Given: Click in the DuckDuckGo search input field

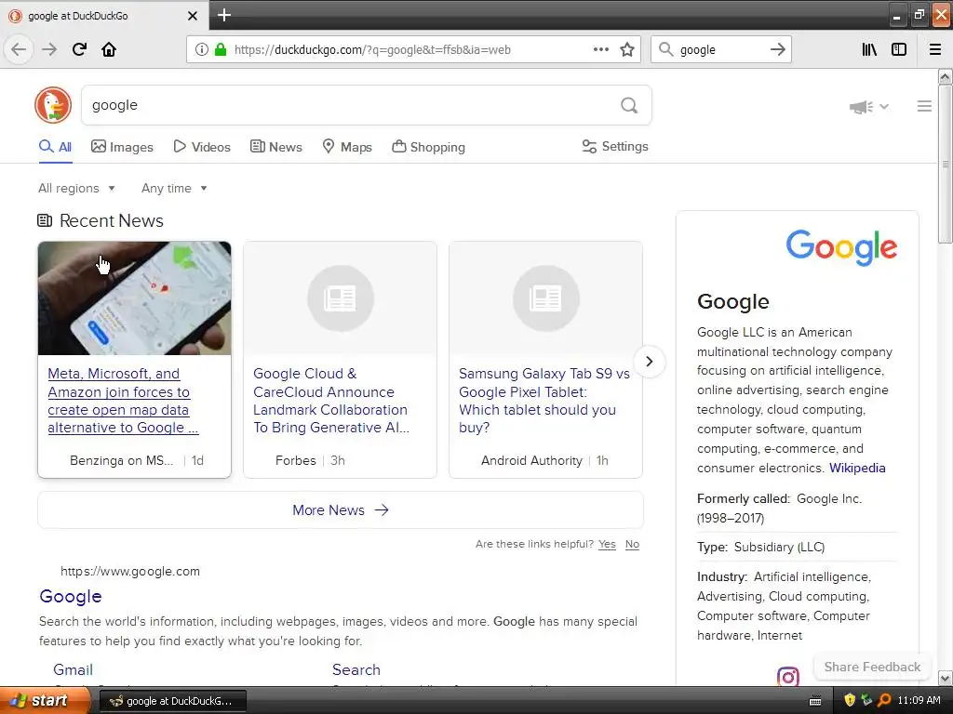Looking at the screenshot, I should tap(350, 105).
